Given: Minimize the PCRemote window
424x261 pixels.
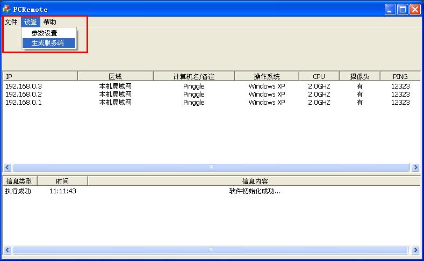Looking at the screenshot, I should click(390, 10).
